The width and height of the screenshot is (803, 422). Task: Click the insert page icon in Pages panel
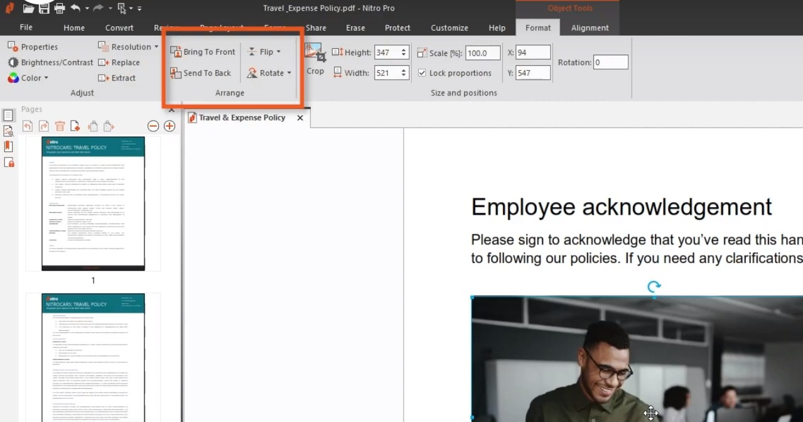pyautogui.click(x=75, y=126)
